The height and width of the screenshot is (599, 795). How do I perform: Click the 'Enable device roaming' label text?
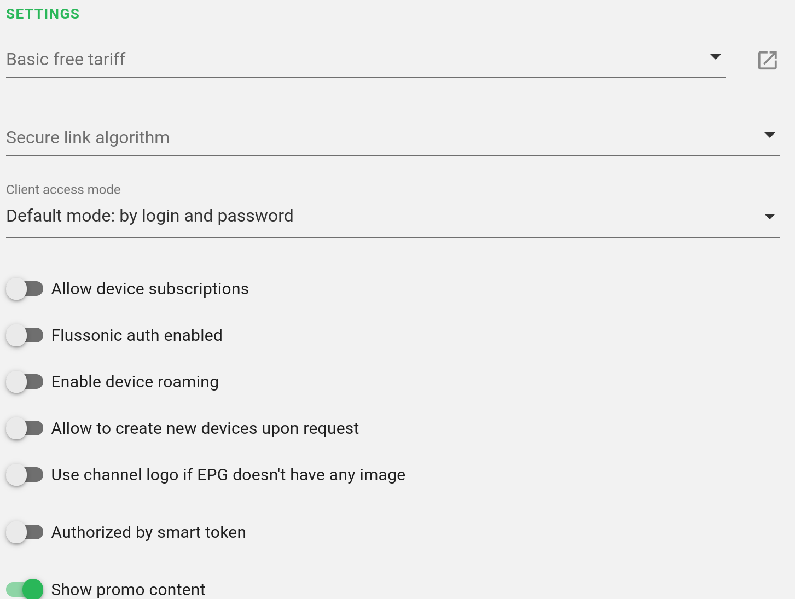(135, 382)
